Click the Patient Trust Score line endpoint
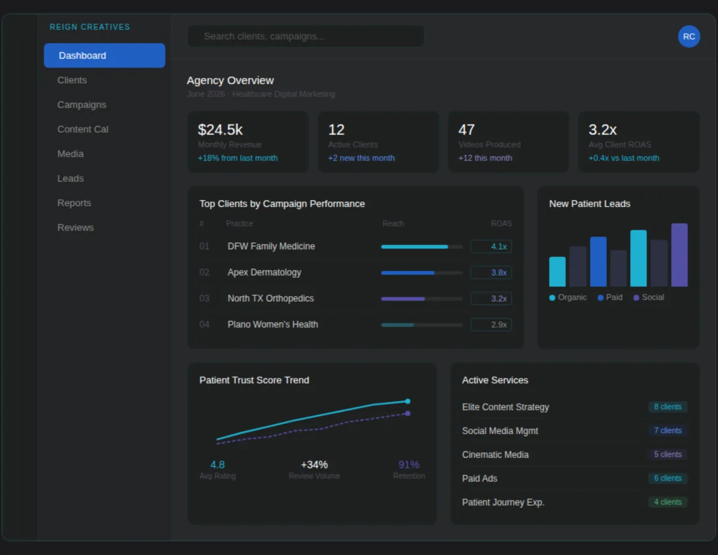 (407, 401)
